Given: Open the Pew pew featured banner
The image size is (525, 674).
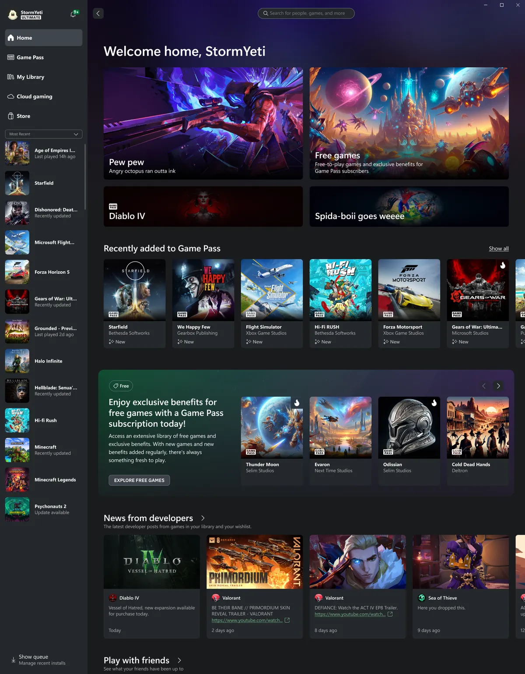Looking at the screenshot, I should 203,123.
